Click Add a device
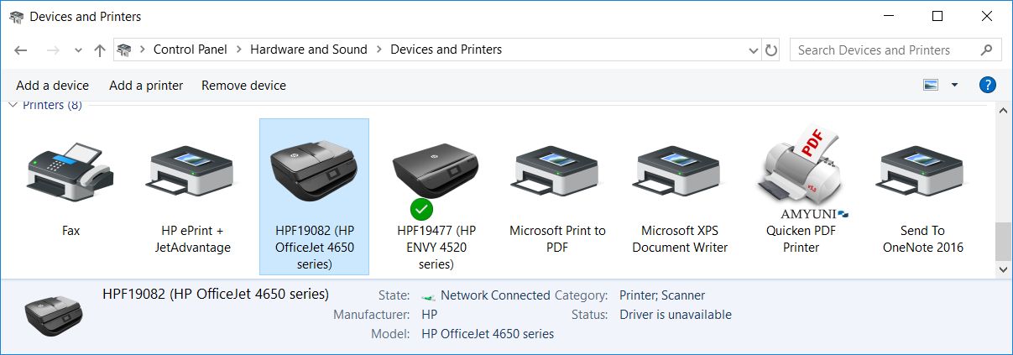This screenshot has width=1013, height=355. coord(52,86)
